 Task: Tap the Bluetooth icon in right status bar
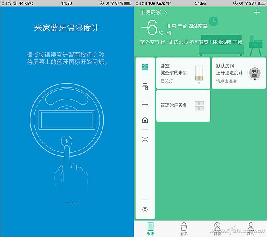point(246,3)
